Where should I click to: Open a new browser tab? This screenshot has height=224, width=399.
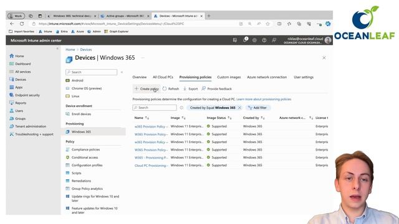point(209,16)
